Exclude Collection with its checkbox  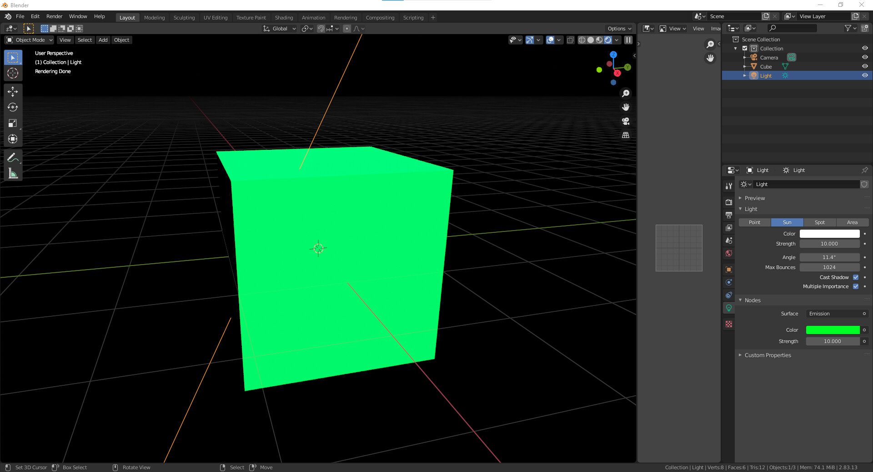[745, 49]
